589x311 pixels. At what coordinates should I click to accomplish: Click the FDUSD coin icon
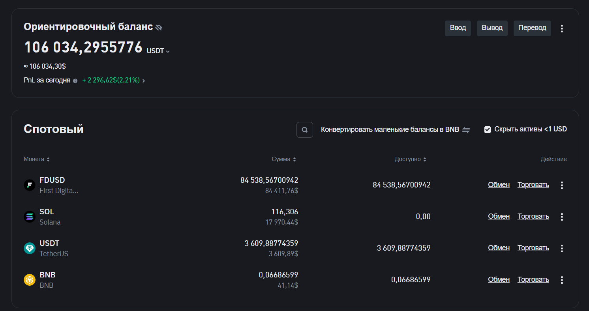click(x=30, y=185)
